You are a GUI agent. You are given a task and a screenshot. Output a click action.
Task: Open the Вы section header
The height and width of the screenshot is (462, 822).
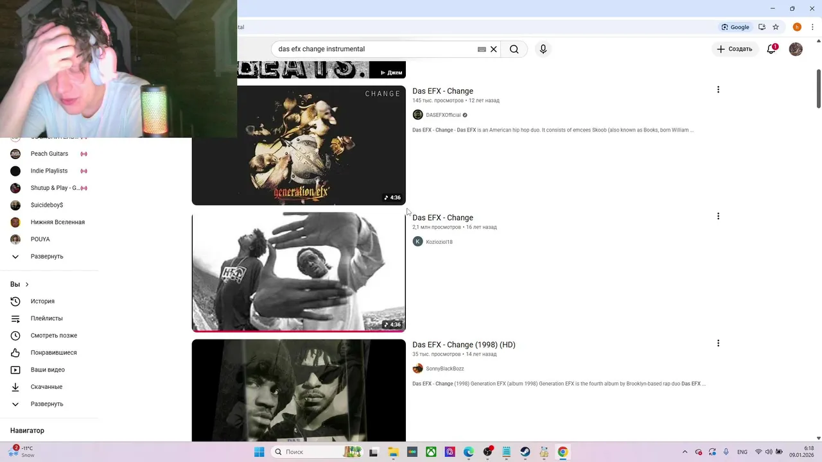[19, 284]
